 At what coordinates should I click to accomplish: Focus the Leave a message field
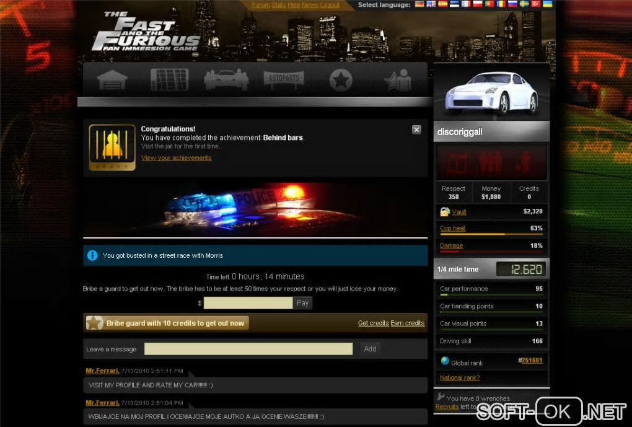[248, 349]
